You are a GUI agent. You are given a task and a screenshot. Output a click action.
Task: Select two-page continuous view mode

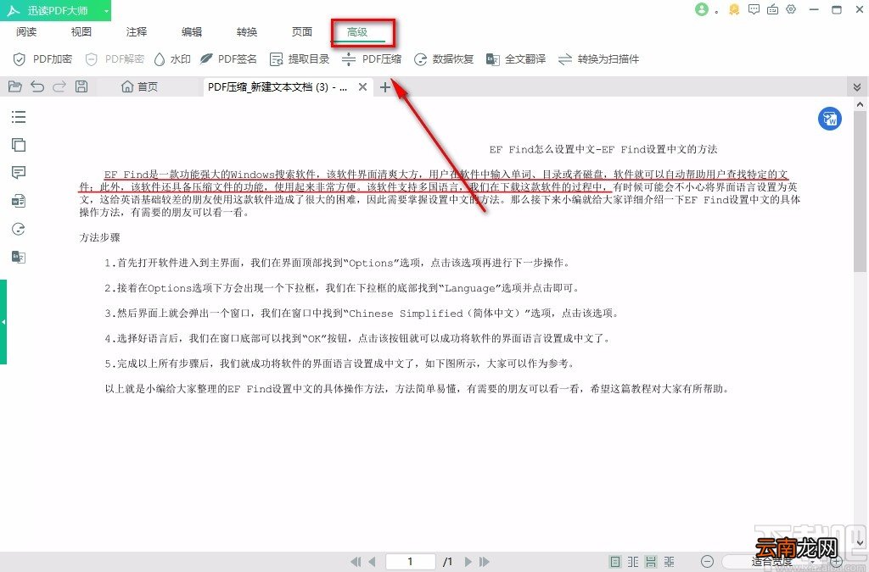click(x=670, y=562)
